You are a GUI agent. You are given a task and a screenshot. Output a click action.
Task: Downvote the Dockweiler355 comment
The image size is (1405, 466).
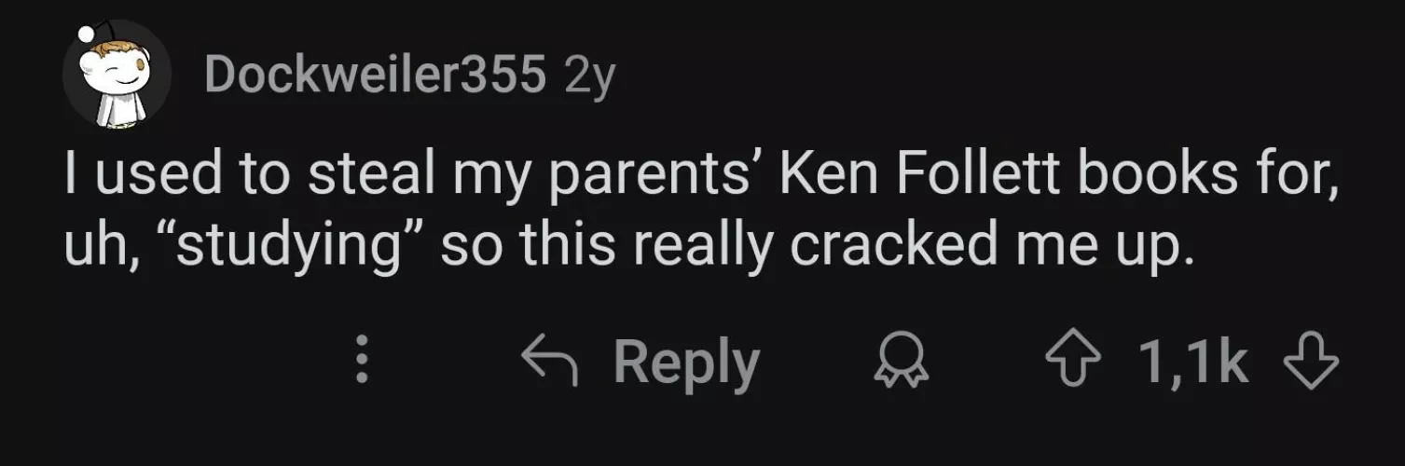click(1311, 363)
